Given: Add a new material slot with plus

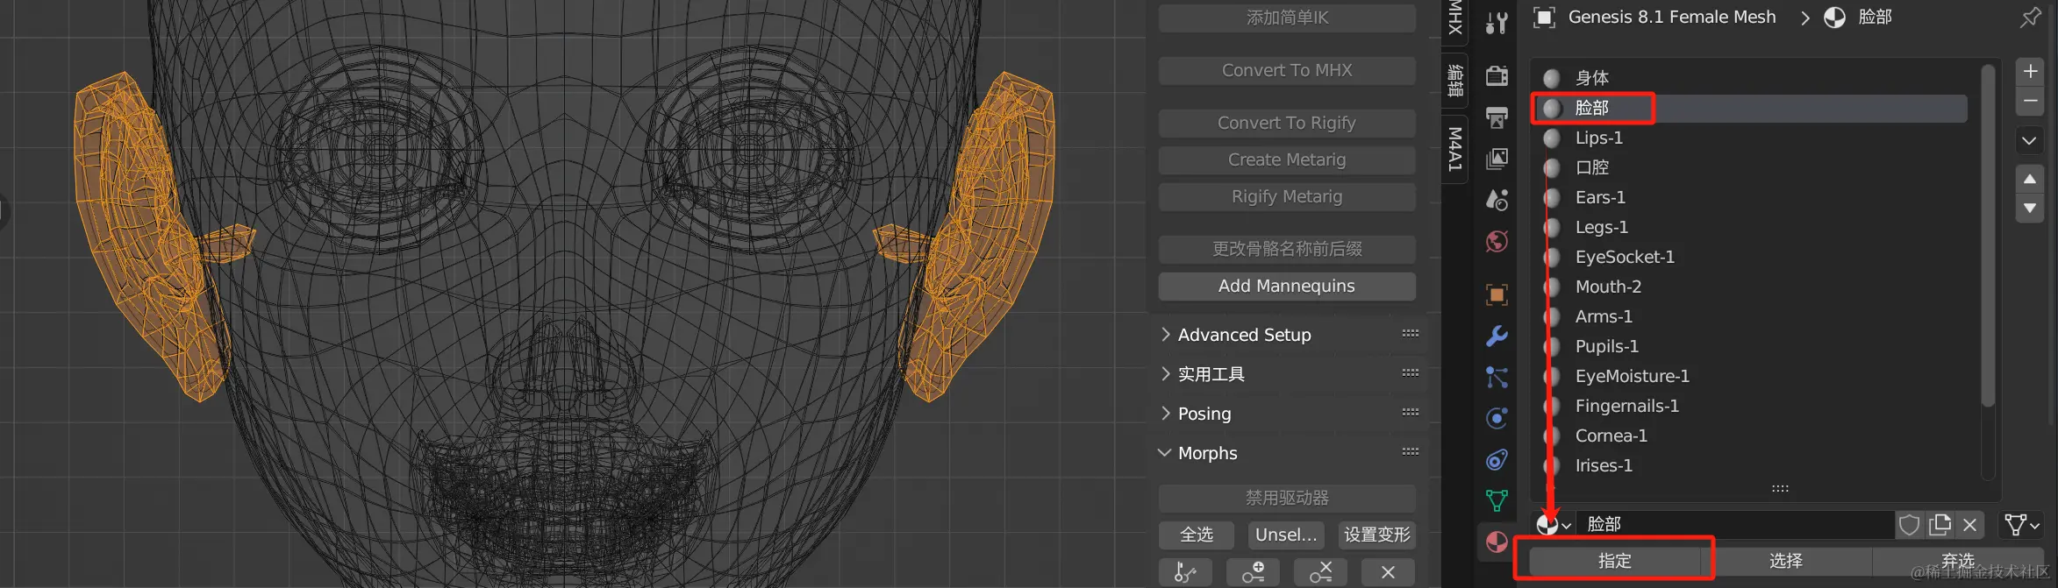Looking at the screenshot, I should click(2030, 71).
